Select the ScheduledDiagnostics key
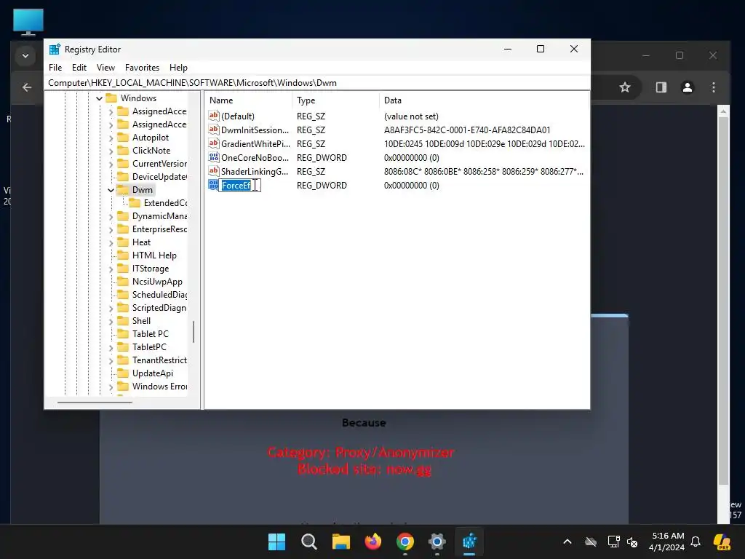 point(159,295)
